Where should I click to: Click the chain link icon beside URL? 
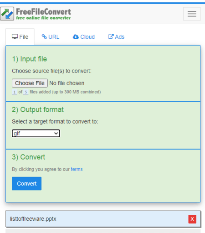[44, 36]
